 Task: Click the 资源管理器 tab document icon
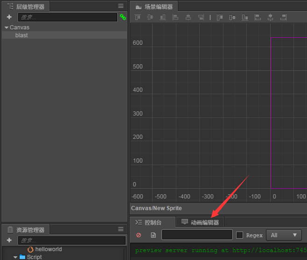tap(10, 230)
